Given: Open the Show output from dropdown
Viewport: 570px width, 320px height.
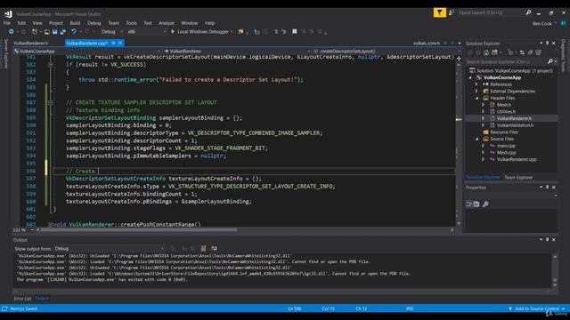Looking at the screenshot, I should pos(109,249).
